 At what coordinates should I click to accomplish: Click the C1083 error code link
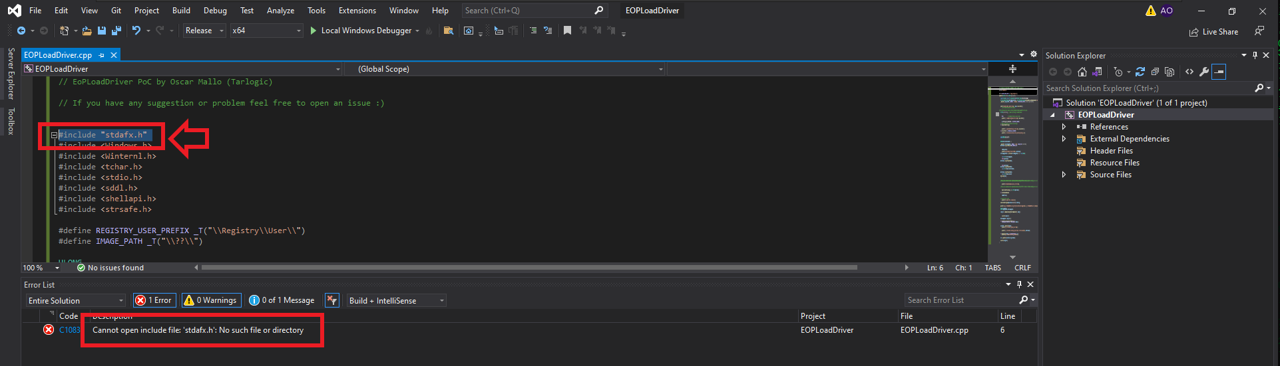click(69, 330)
